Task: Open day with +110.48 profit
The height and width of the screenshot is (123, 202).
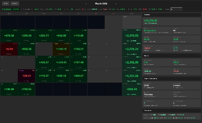Action: click(x=78, y=36)
